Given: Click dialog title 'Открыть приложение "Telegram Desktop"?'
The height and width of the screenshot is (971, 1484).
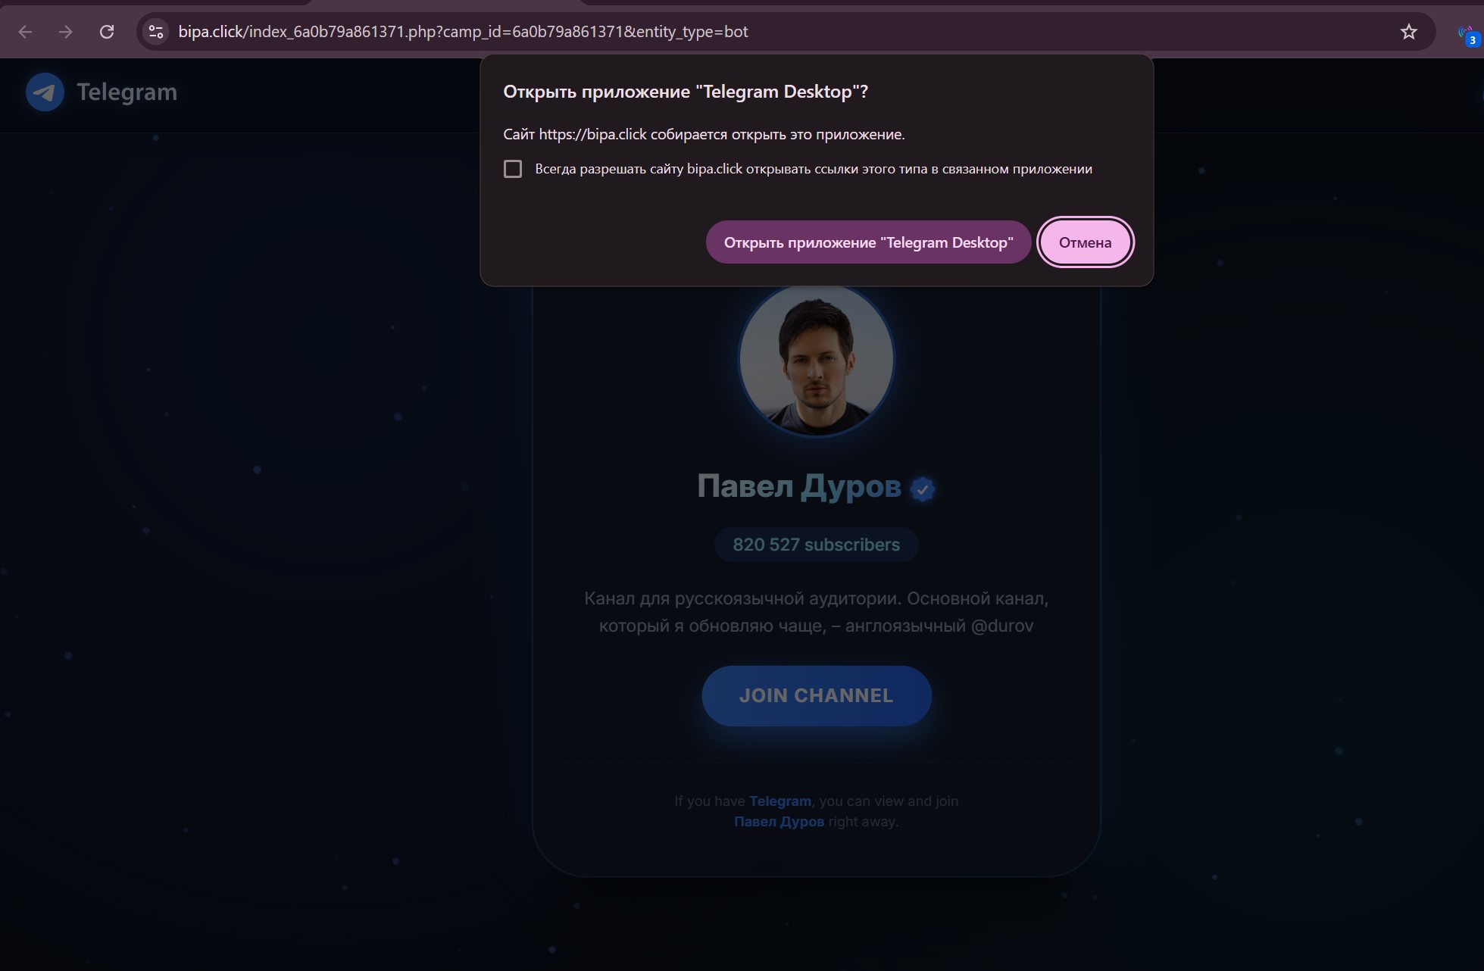Looking at the screenshot, I should click(x=686, y=92).
